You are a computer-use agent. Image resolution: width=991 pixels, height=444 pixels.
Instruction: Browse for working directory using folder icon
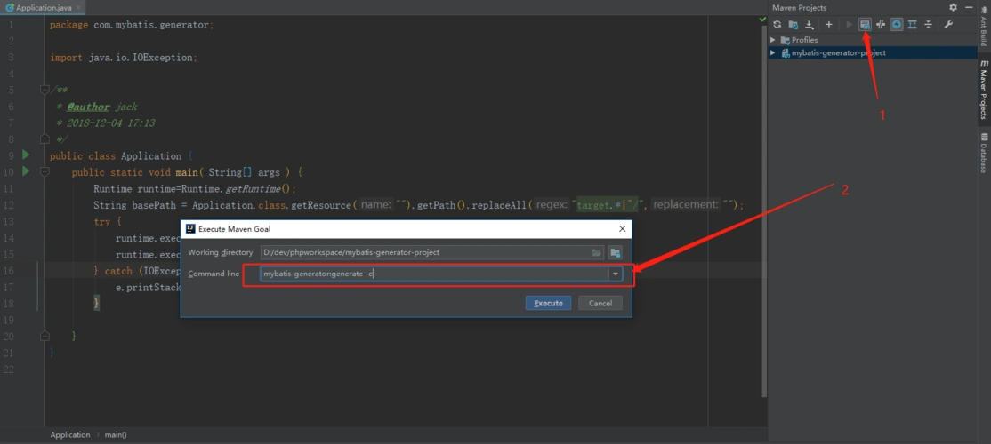pyautogui.click(x=597, y=253)
